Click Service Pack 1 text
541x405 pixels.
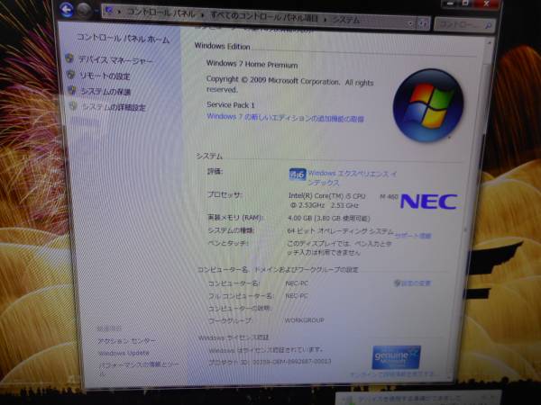click(x=231, y=104)
